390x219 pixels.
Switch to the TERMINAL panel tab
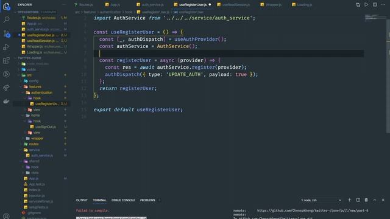[x=99, y=200]
